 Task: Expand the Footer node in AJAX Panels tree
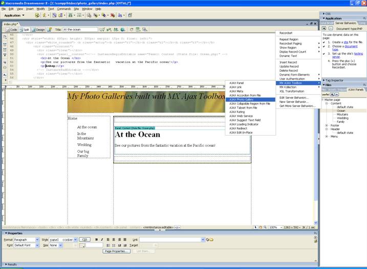(x=327, y=125)
